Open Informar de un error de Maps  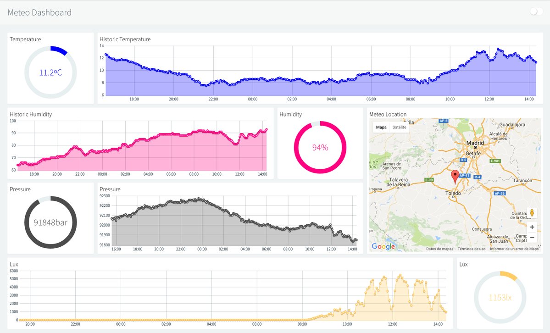(514, 249)
